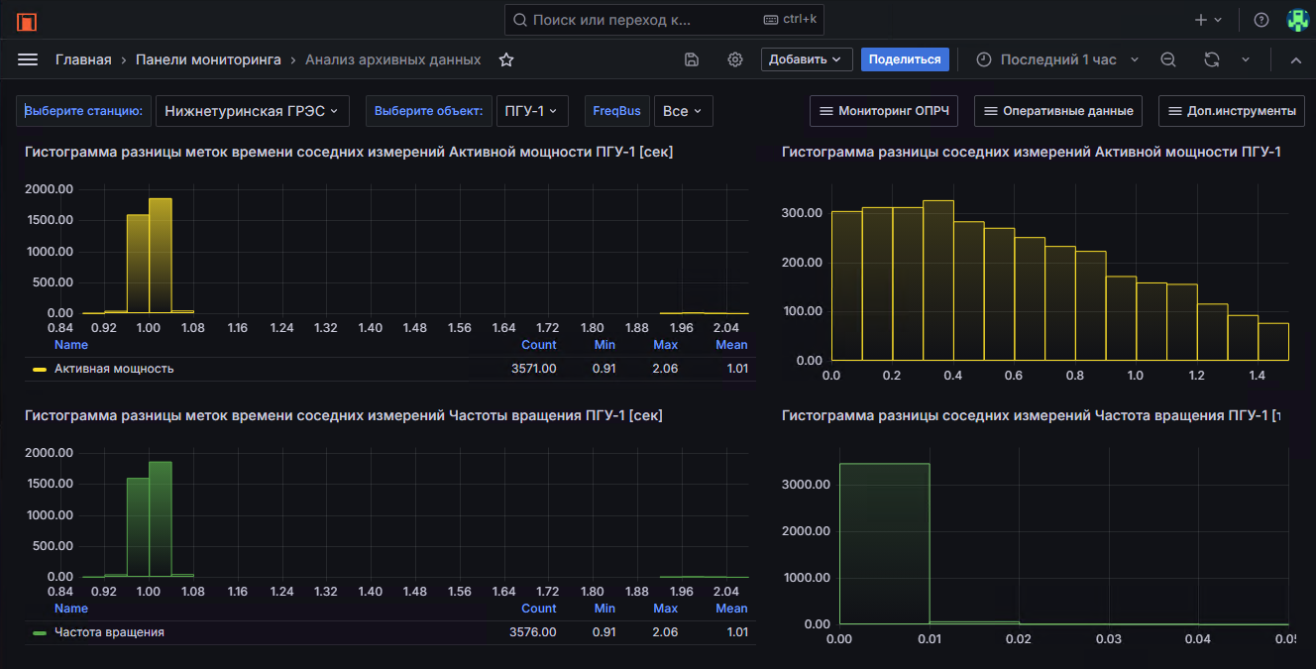Refresh the dashboard data
1316x669 pixels.
(1211, 59)
